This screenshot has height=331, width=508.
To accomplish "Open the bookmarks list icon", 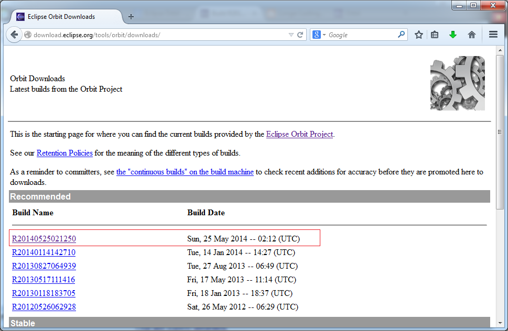I will [435, 35].
